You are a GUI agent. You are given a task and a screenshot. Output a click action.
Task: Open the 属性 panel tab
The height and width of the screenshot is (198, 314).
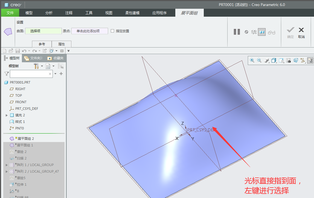click(x=62, y=44)
